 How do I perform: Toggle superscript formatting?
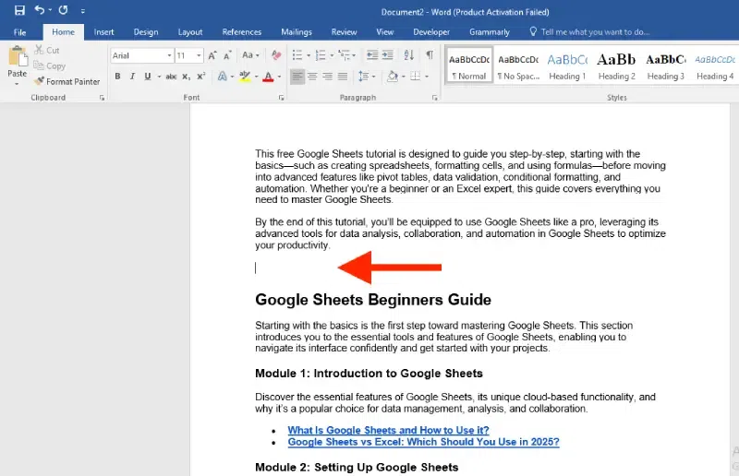tap(201, 77)
